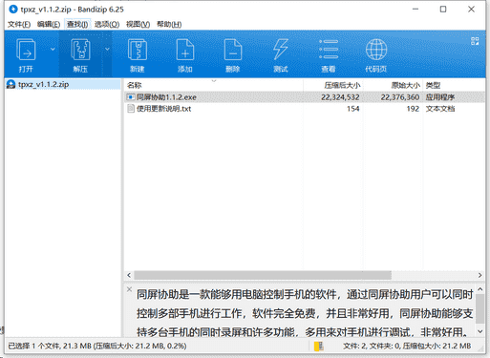
Task: Click the New archive (新建) icon
Action: 138,54
